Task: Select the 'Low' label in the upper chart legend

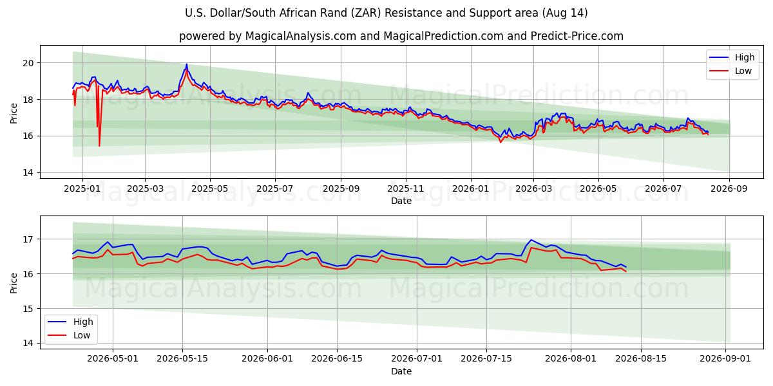Action: [743, 71]
